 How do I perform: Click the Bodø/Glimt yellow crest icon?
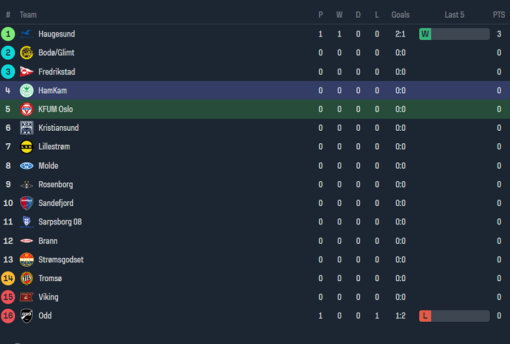(x=27, y=53)
